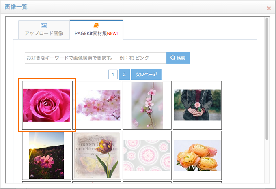276x189 pixels.
Task: Choose the sunset cosmos field image
Action: pyautogui.click(x=46, y=155)
